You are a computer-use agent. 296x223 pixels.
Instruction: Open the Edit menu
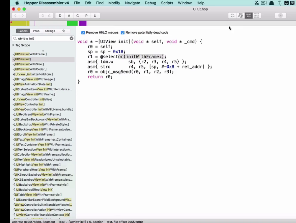88,3
